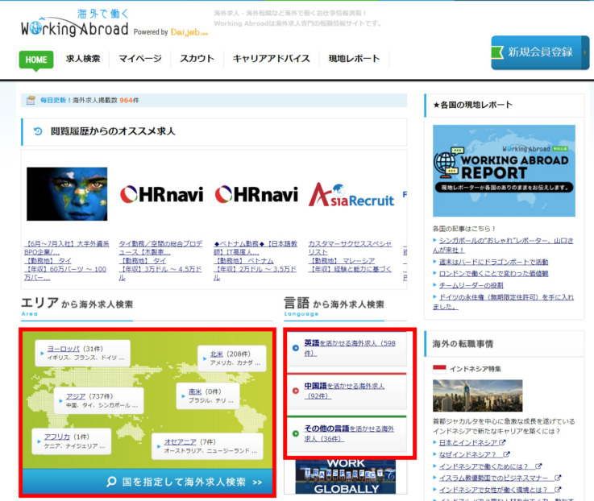This screenshot has width=594, height=501.
Task: Open チームリーダーの役割 article link
Action: (x=471, y=285)
